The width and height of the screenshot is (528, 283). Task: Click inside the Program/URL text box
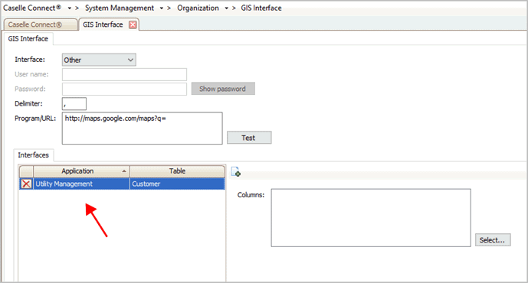(x=142, y=128)
